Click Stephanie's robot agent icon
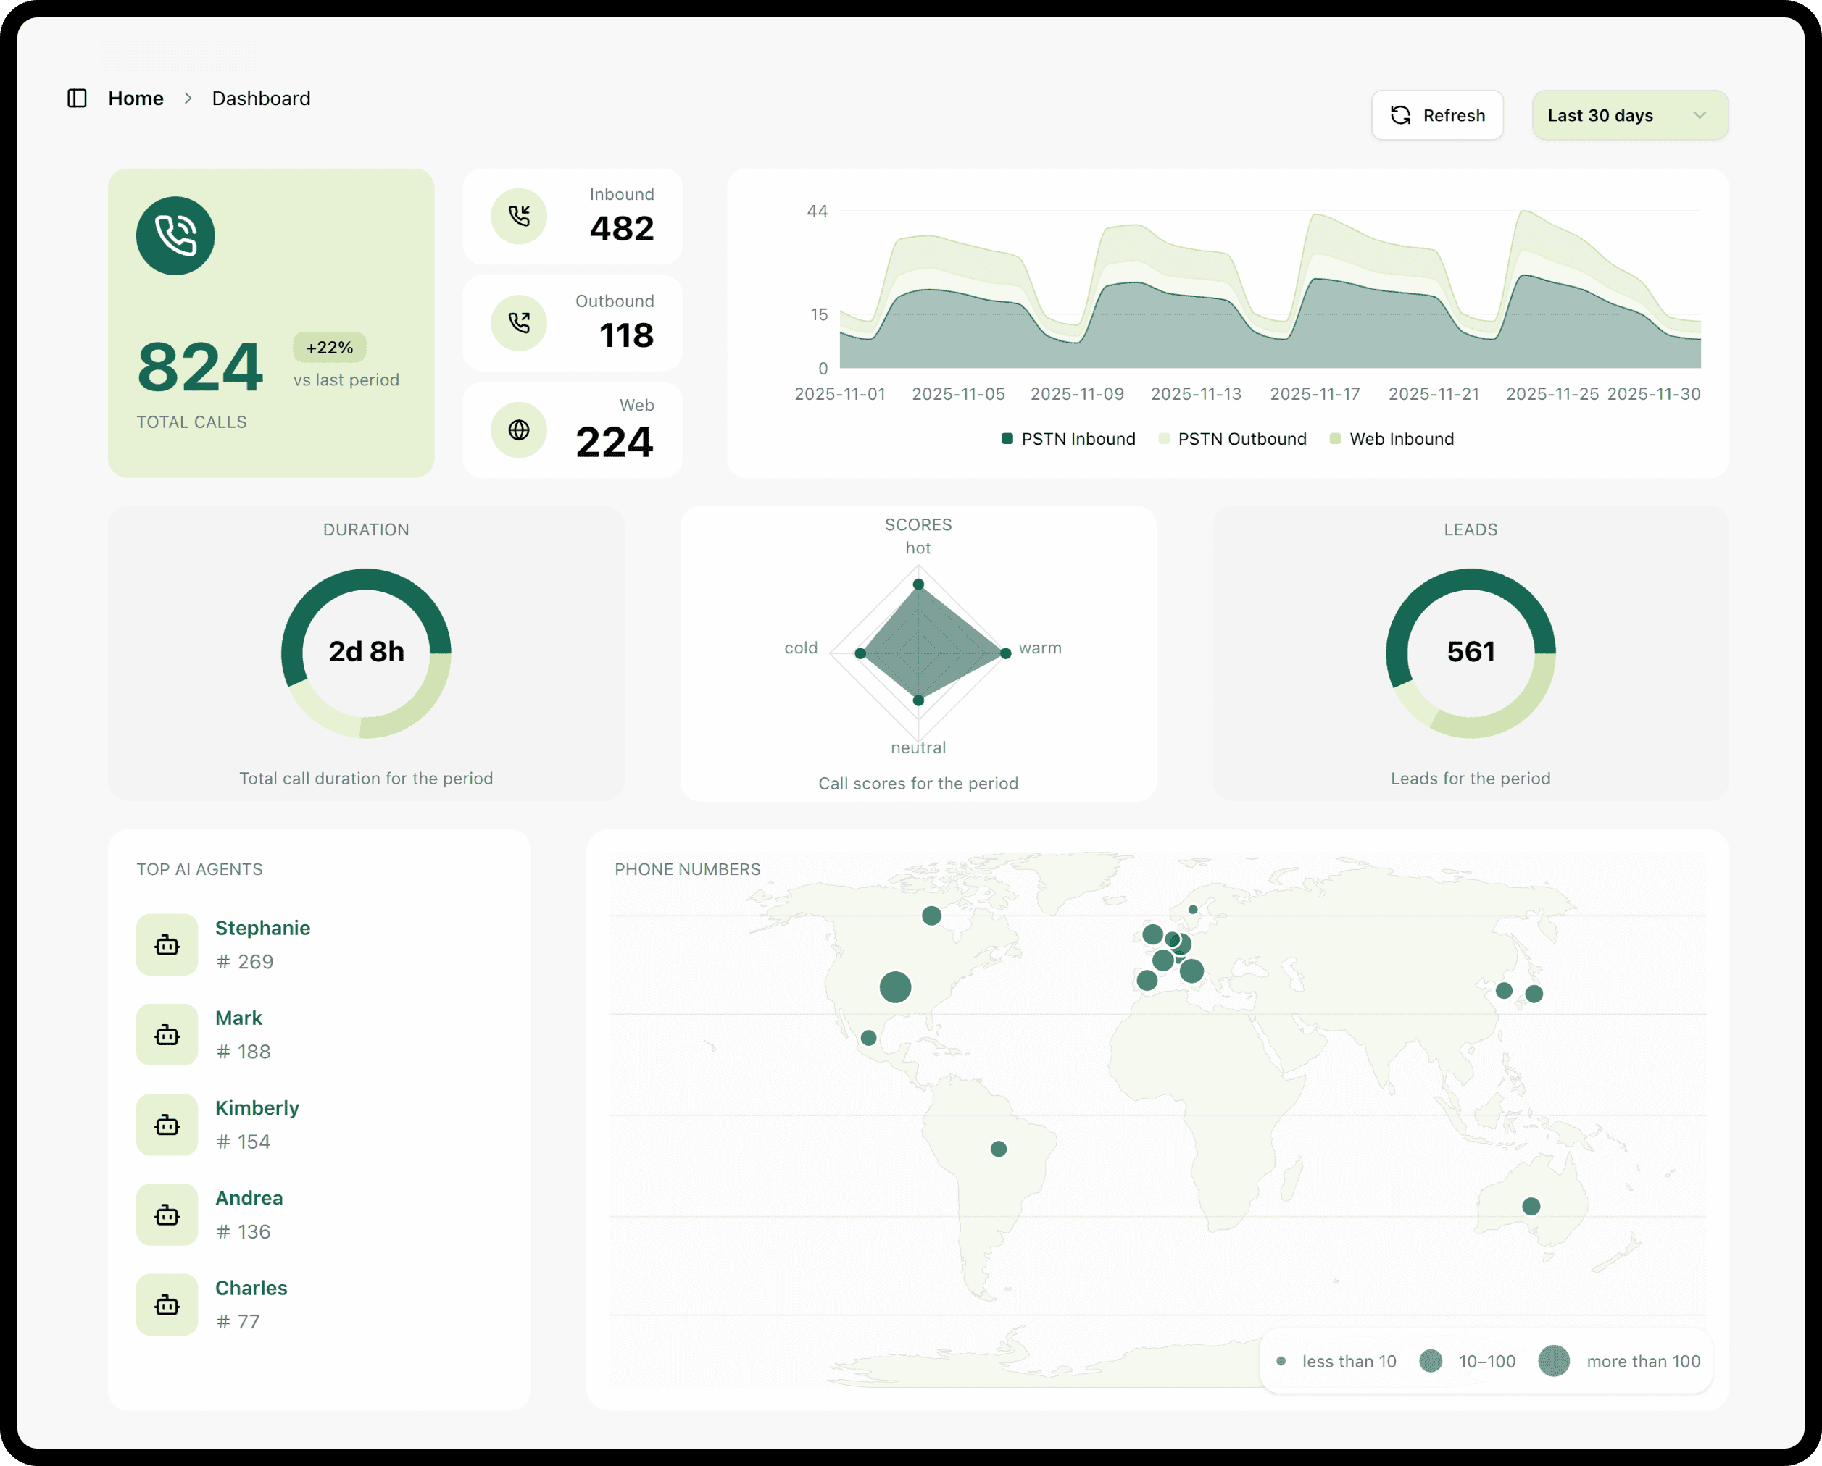This screenshot has width=1822, height=1466. (167, 945)
